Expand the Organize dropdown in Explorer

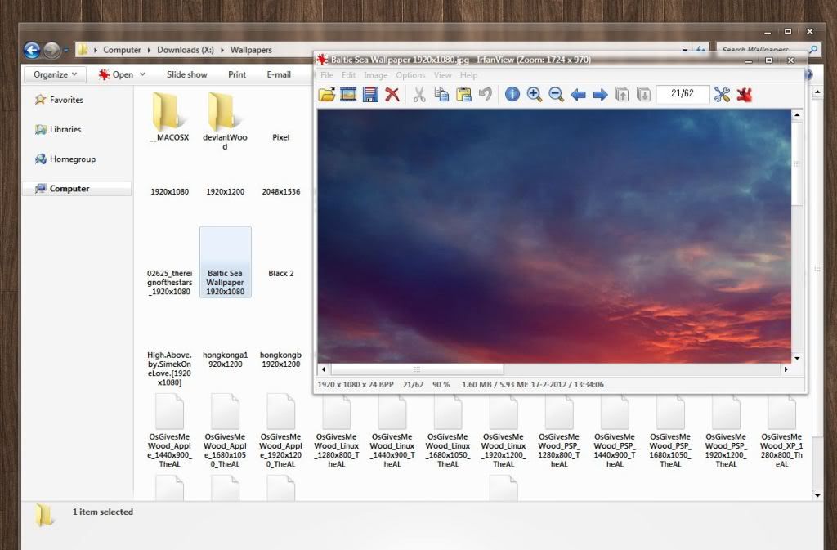pos(56,74)
